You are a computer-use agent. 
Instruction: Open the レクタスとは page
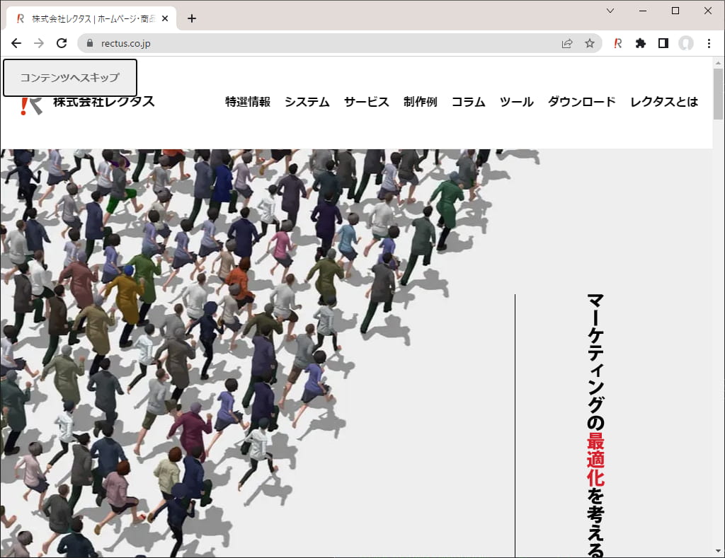(664, 102)
